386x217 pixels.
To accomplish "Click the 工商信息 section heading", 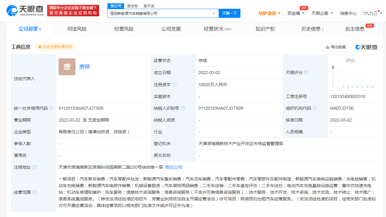I will 21,47.
